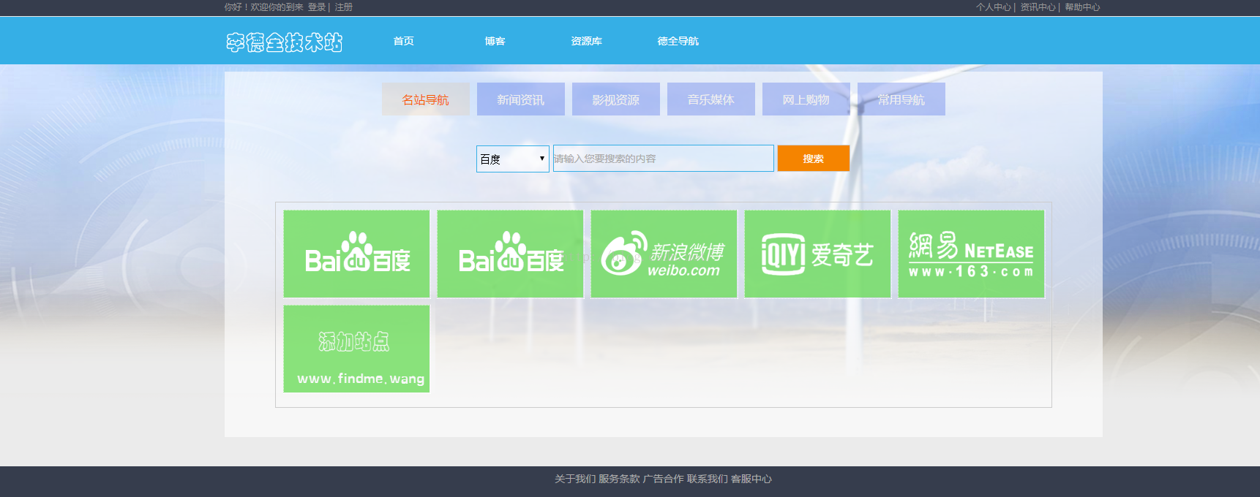Click the 李德全技术站 site logo
The image size is (1260, 497).
[x=284, y=42]
